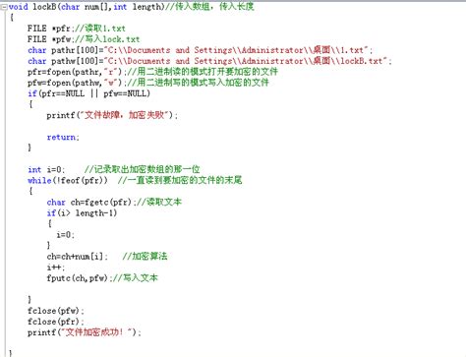This screenshot has height=357, width=466.
Task: Click the 'char pathw[100]' declaration line
Action: tap(209, 61)
